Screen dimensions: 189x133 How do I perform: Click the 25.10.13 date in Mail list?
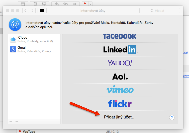(x=112, y=131)
